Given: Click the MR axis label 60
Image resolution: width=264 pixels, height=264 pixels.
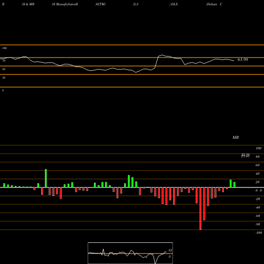Looking at the screenshot, I should tap(258, 165).
